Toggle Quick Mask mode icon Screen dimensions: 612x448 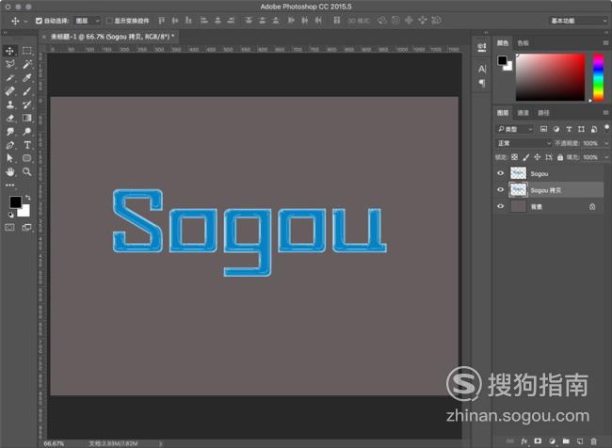pyautogui.click(x=9, y=227)
